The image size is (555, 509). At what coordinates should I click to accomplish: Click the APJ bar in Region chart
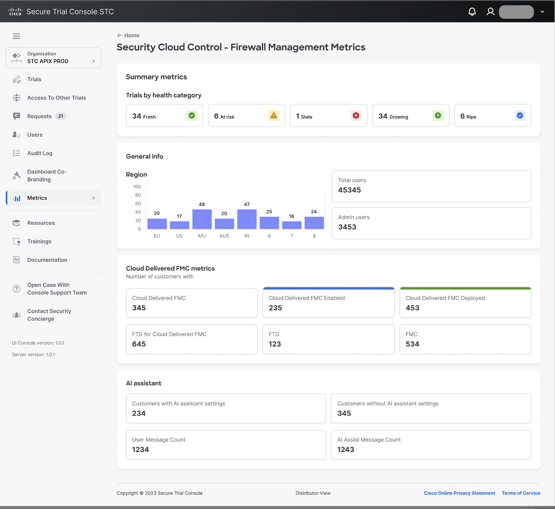pos(202,219)
